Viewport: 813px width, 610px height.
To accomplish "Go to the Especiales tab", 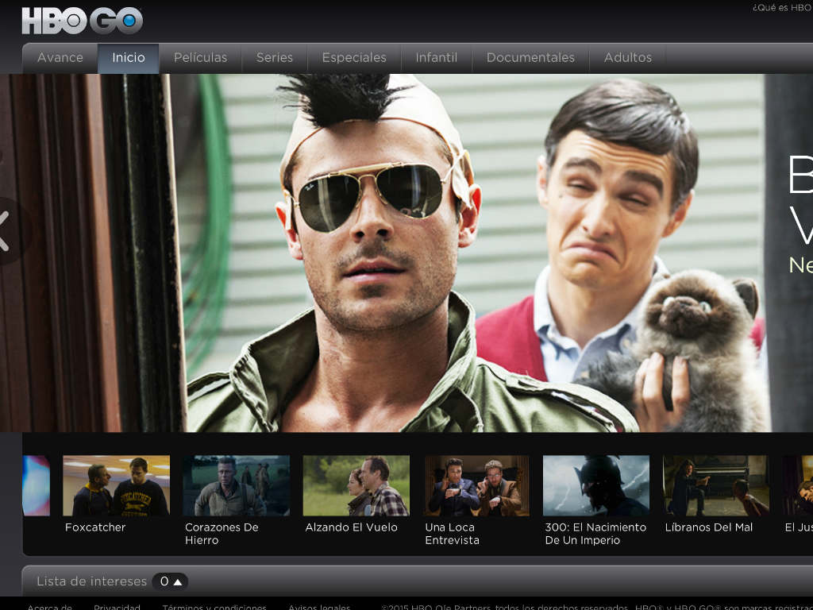I will click(354, 57).
